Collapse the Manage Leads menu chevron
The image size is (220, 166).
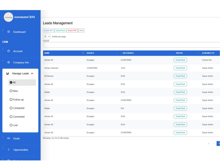[32, 73]
